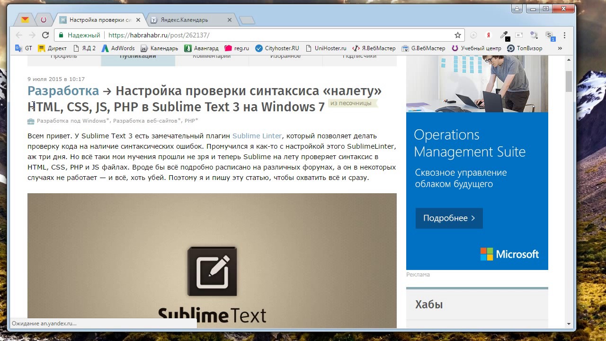Open the Директ bookmark
Viewport: 606px width, 341px height.
point(52,48)
